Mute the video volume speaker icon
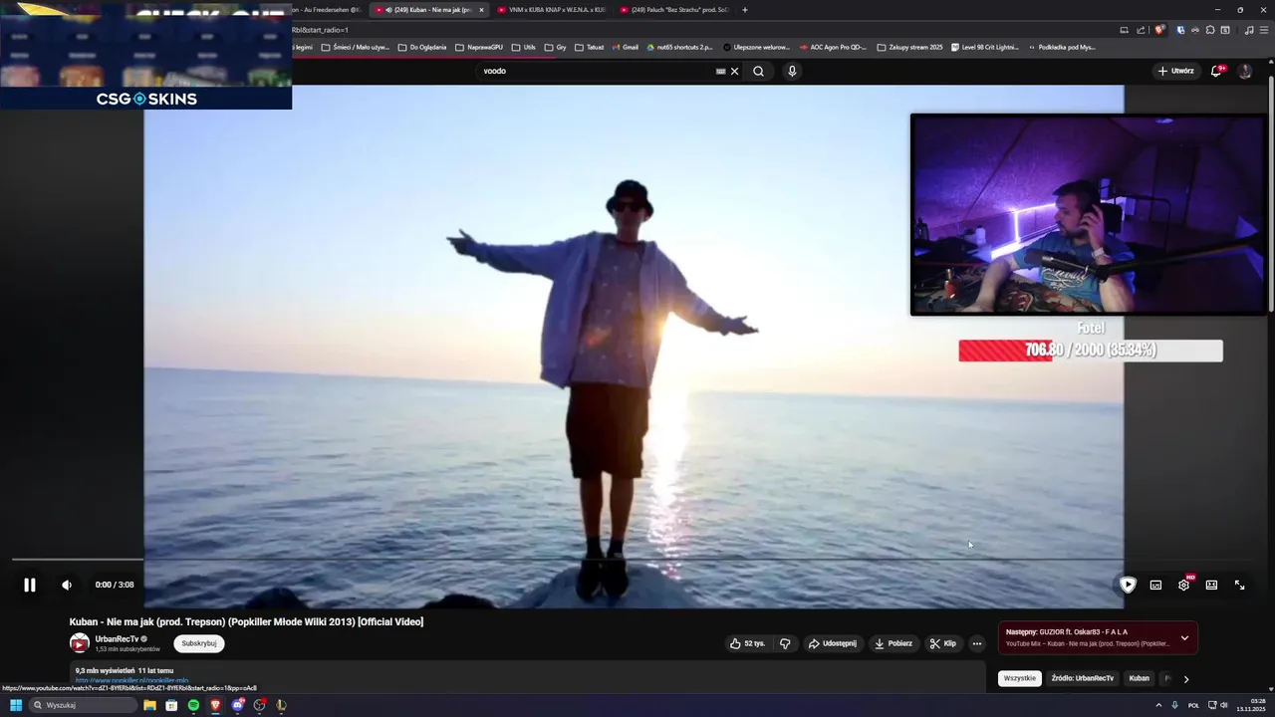Screen dimensions: 1275x717 [67, 586]
